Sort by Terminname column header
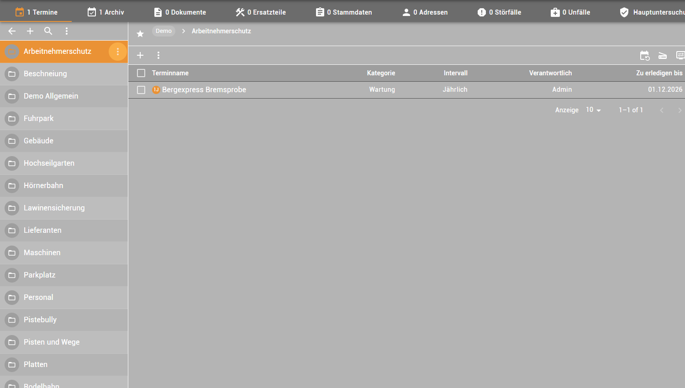 [x=170, y=73]
